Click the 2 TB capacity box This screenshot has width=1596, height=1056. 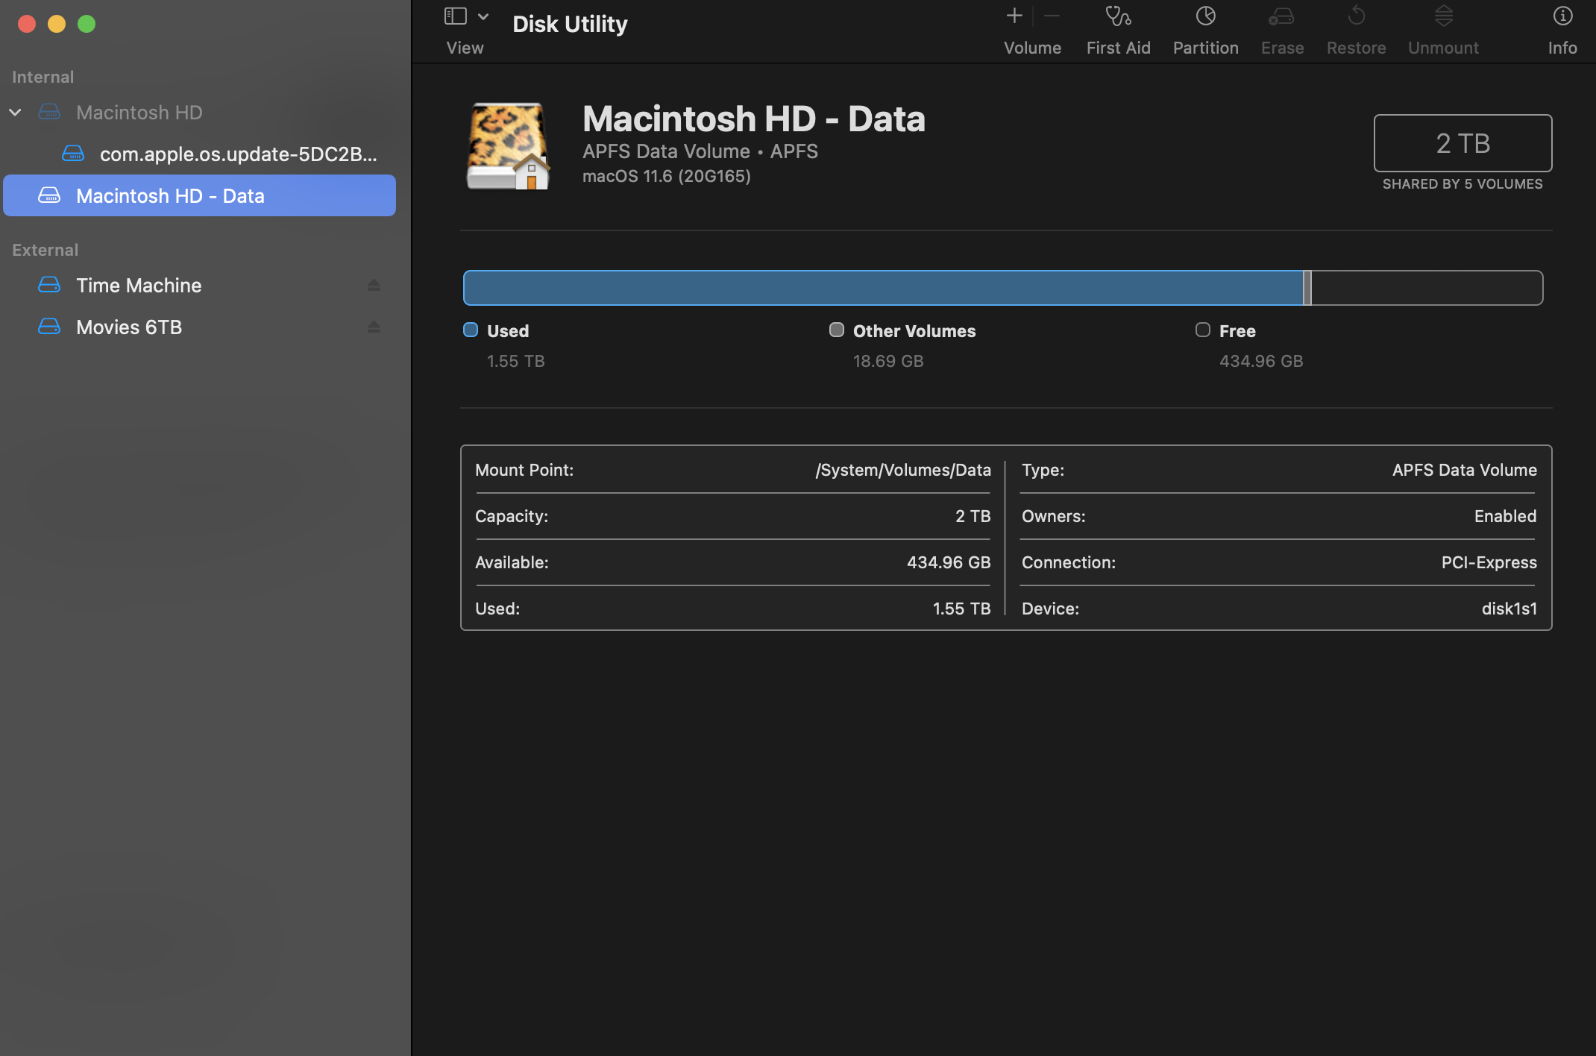pos(1463,143)
